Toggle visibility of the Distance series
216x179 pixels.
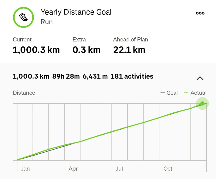click(x=24, y=93)
